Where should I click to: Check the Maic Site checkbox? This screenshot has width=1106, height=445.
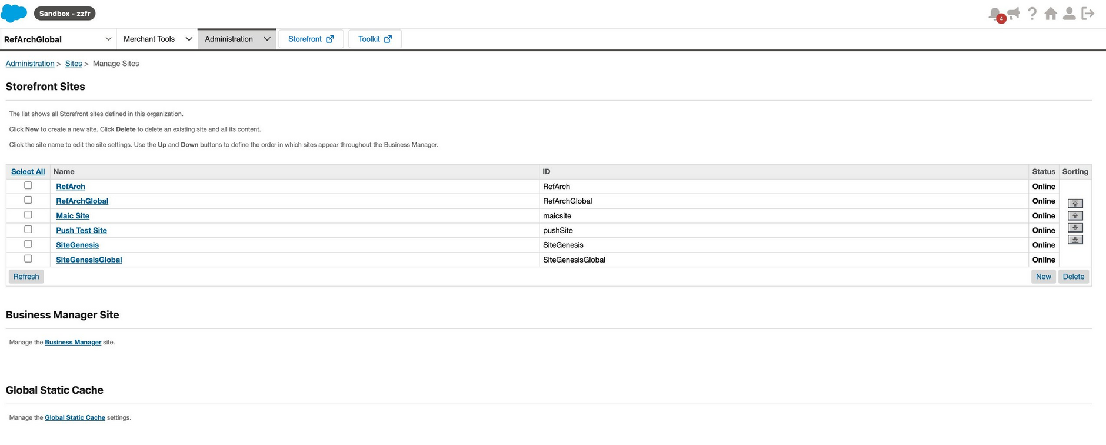click(x=28, y=215)
